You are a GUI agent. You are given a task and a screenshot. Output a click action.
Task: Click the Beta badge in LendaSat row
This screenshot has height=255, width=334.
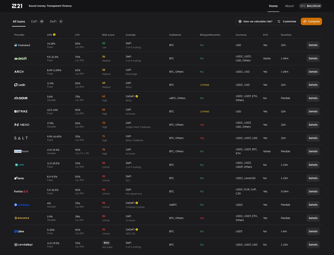106,243
